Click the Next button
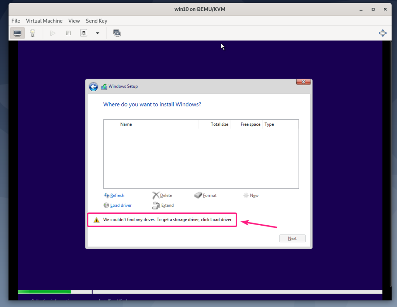 (292, 238)
